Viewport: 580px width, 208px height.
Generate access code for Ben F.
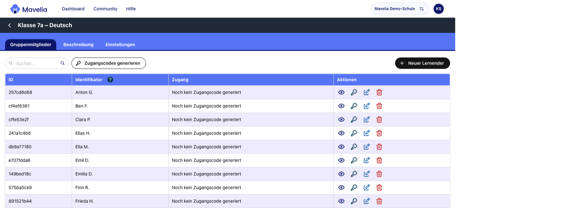click(x=354, y=106)
